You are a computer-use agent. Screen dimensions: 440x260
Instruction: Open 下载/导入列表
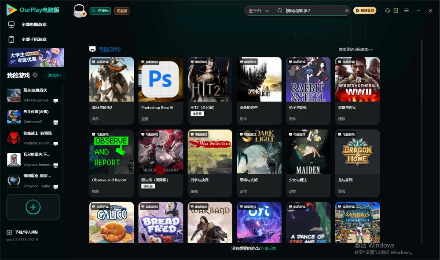click(x=22, y=232)
